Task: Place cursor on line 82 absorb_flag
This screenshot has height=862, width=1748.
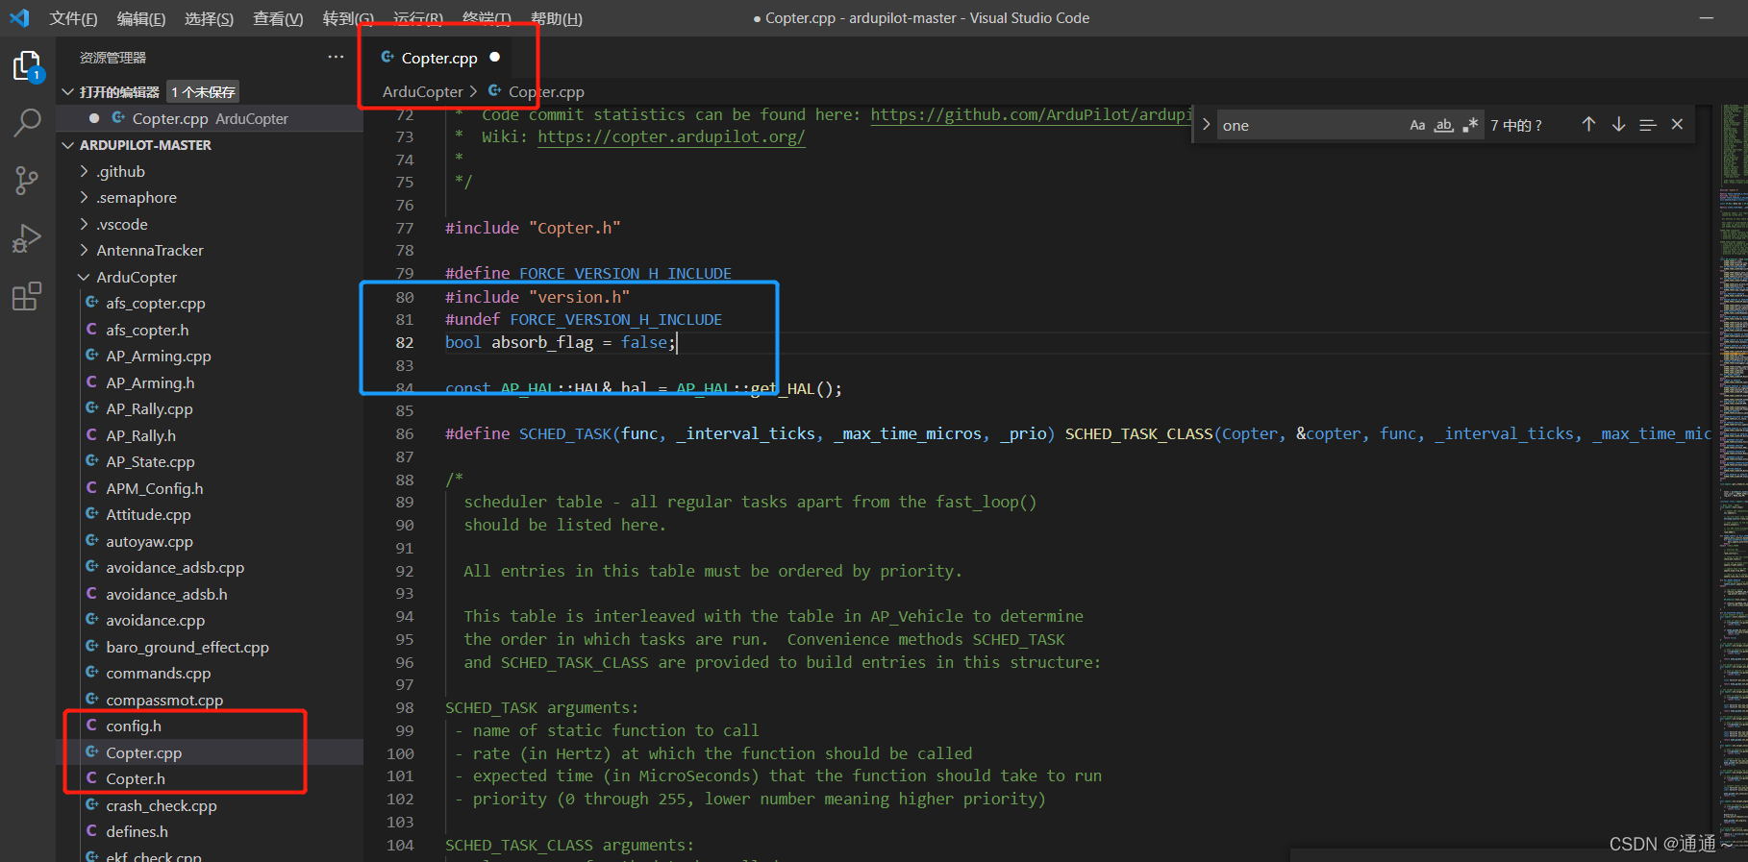Action: 542,342
